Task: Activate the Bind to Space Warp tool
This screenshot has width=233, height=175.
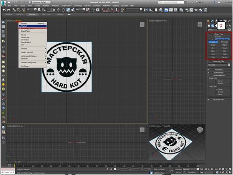Action: tap(24, 10)
